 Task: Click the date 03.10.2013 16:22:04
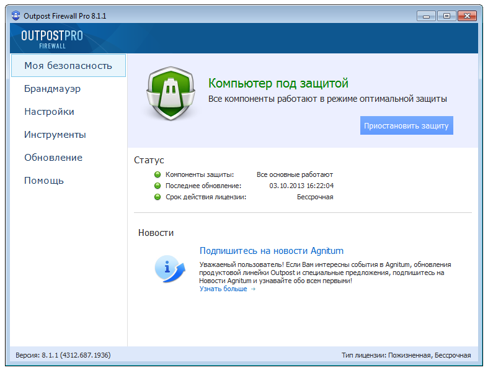tap(301, 186)
